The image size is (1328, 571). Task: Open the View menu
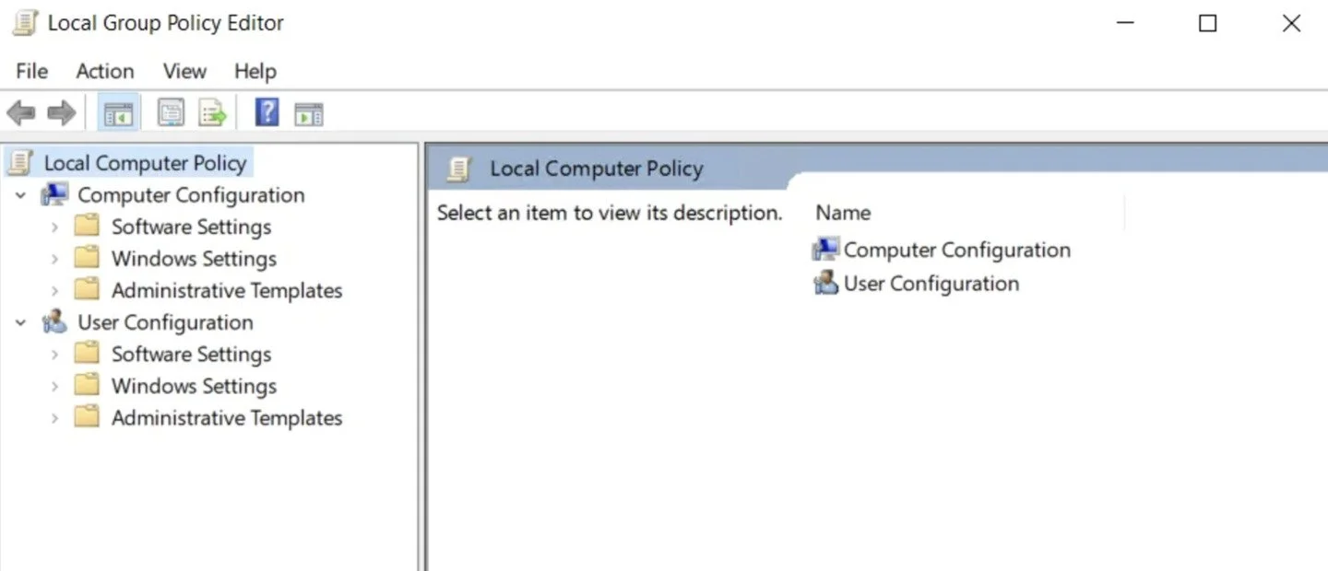184,71
